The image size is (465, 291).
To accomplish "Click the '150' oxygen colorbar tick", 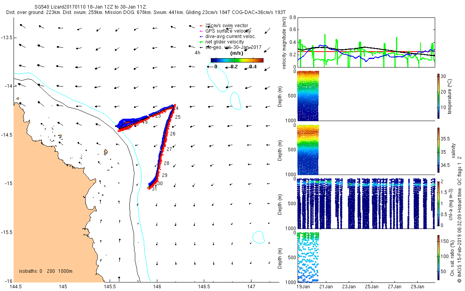I will click(x=445, y=242).
